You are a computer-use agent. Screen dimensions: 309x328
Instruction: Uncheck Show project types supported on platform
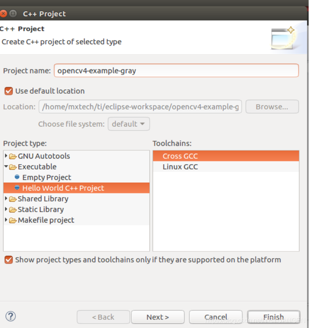click(9, 259)
